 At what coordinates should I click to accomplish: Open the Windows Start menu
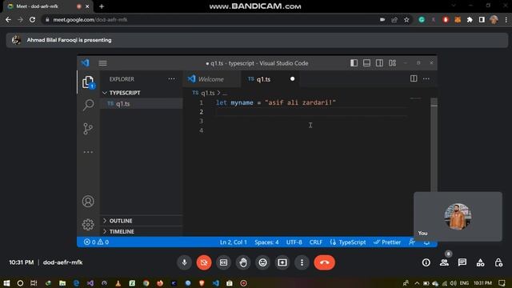pyautogui.click(x=6, y=283)
